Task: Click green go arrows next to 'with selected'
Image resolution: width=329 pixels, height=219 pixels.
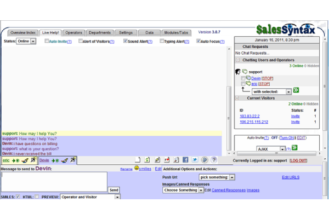Action: (296, 90)
